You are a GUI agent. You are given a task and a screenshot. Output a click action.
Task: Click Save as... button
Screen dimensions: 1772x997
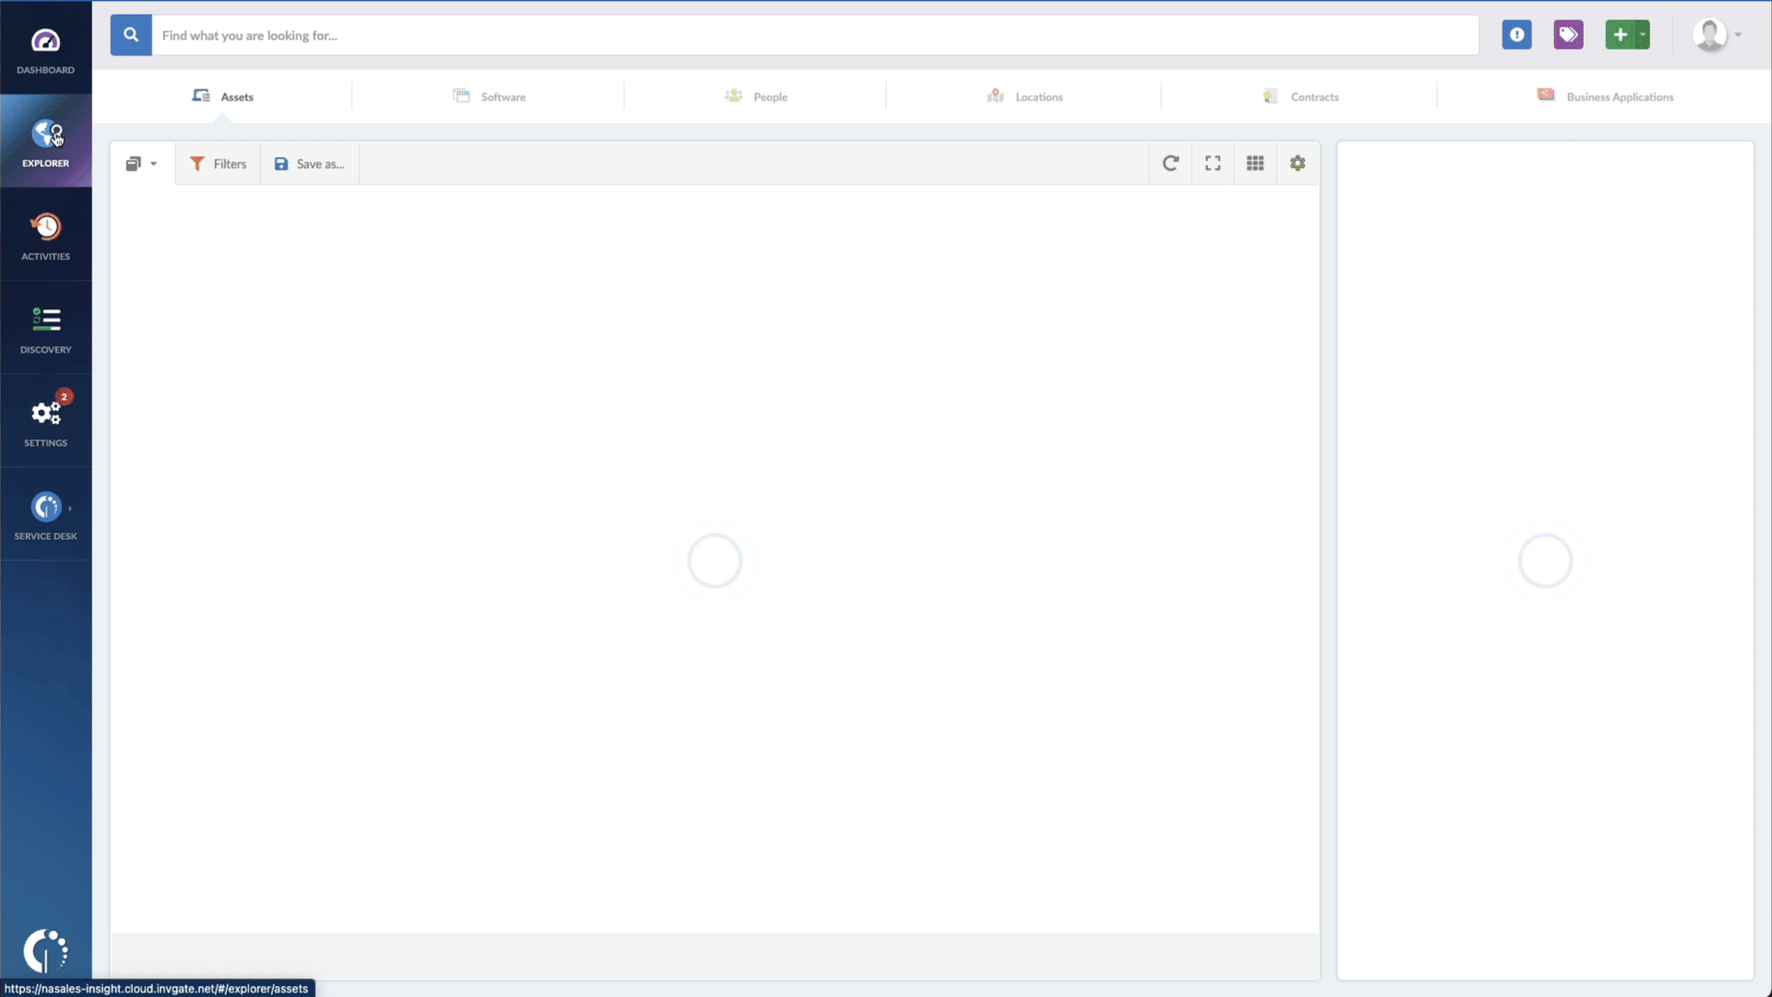[x=310, y=163]
